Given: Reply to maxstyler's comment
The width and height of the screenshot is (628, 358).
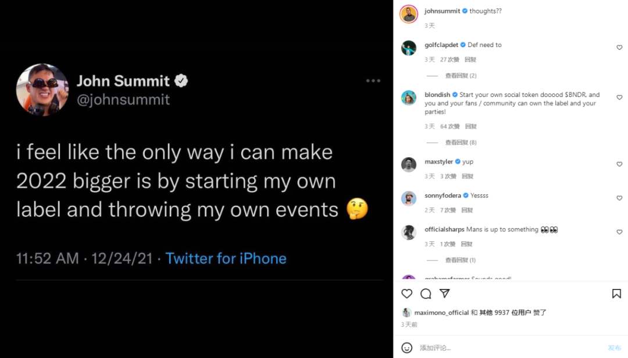Looking at the screenshot, I should pos(468,176).
